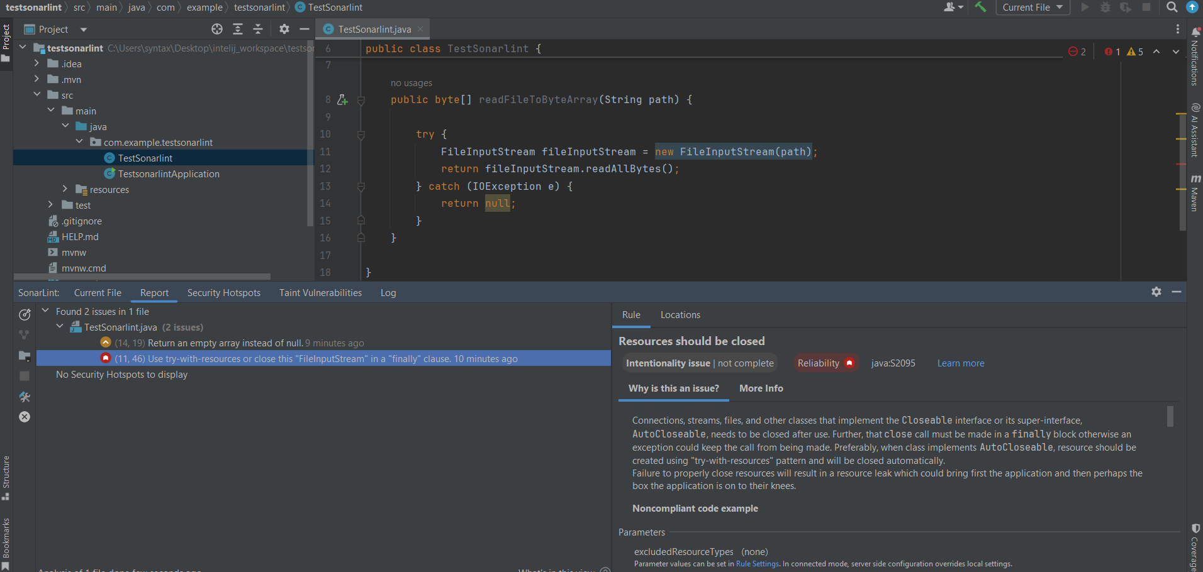
Task: Click the Stop square icon in toolbar
Action: click(x=1146, y=7)
